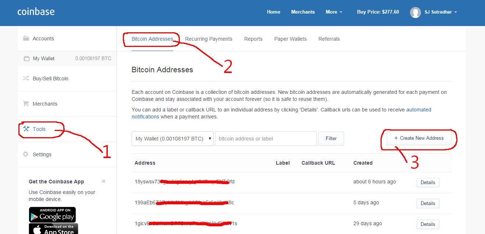Viewport: 485px width, 234px height.
Task: Switch to the Bitcoin Addresses tab
Action: (152, 39)
